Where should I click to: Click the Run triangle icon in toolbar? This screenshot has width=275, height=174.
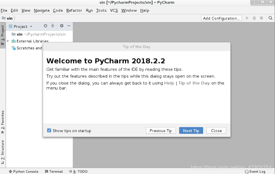click(x=247, y=18)
